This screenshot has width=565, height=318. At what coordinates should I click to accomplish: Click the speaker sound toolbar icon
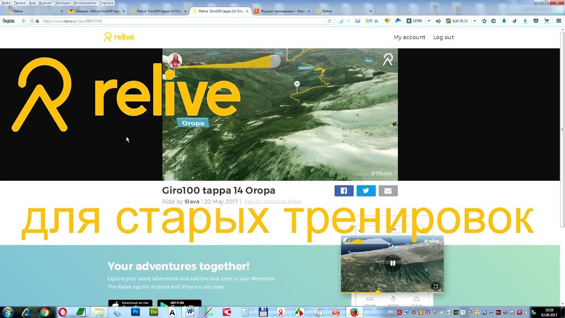coord(438,21)
